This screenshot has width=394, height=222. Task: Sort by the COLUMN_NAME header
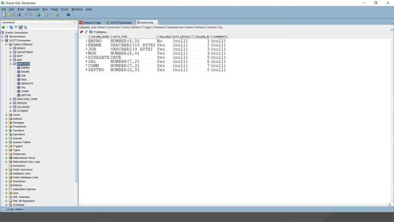click(x=100, y=37)
